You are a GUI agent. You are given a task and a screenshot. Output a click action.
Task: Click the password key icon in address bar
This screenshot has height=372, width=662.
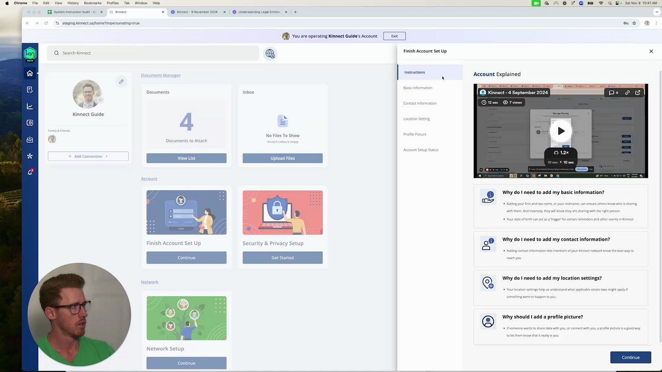(626, 23)
